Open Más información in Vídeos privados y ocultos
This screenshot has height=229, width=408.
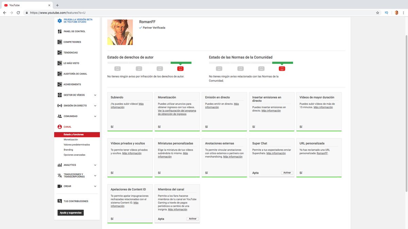pos(132,153)
